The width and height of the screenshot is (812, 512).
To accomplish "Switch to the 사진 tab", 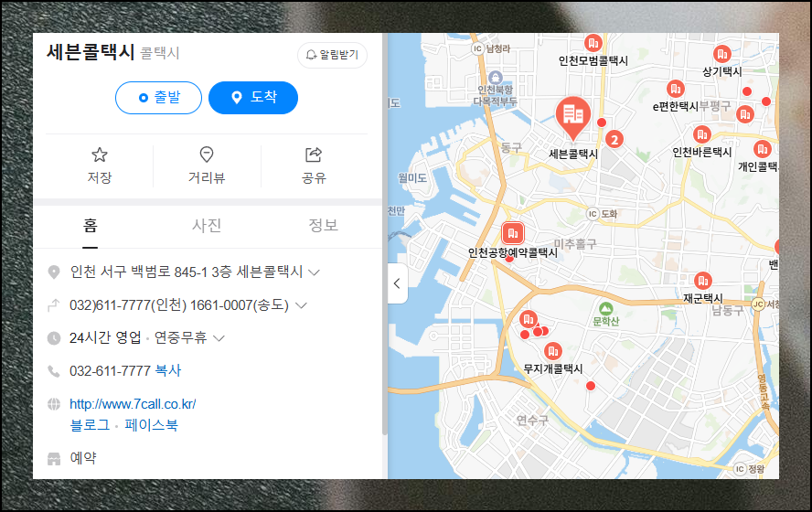I will pos(207,225).
